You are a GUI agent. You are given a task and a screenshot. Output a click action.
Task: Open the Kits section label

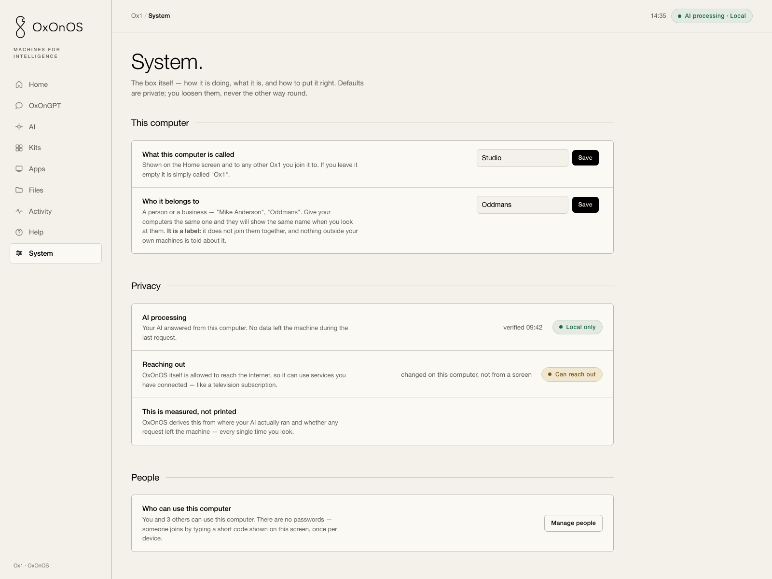pyautogui.click(x=35, y=148)
